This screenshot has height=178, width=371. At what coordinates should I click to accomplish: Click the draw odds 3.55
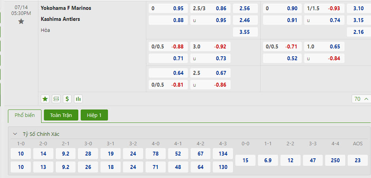[245, 32]
